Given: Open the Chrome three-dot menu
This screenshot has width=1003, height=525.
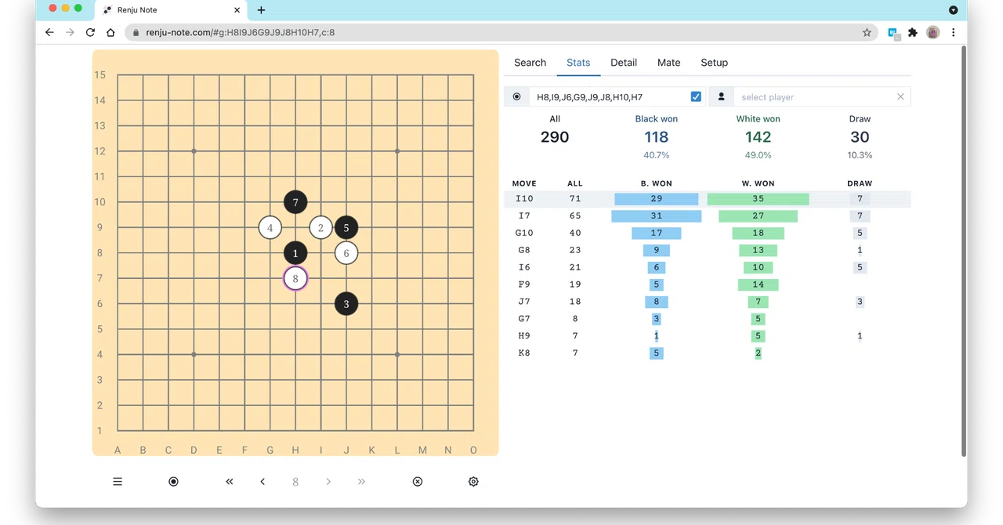Looking at the screenshot, I should pos(953,33).
